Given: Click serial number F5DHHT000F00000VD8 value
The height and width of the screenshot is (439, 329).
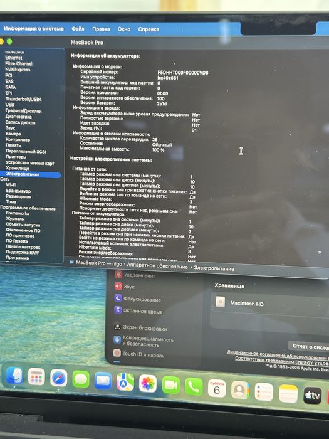Looking at the screenshot, I should pyautogui.click(x=183, y=73).
